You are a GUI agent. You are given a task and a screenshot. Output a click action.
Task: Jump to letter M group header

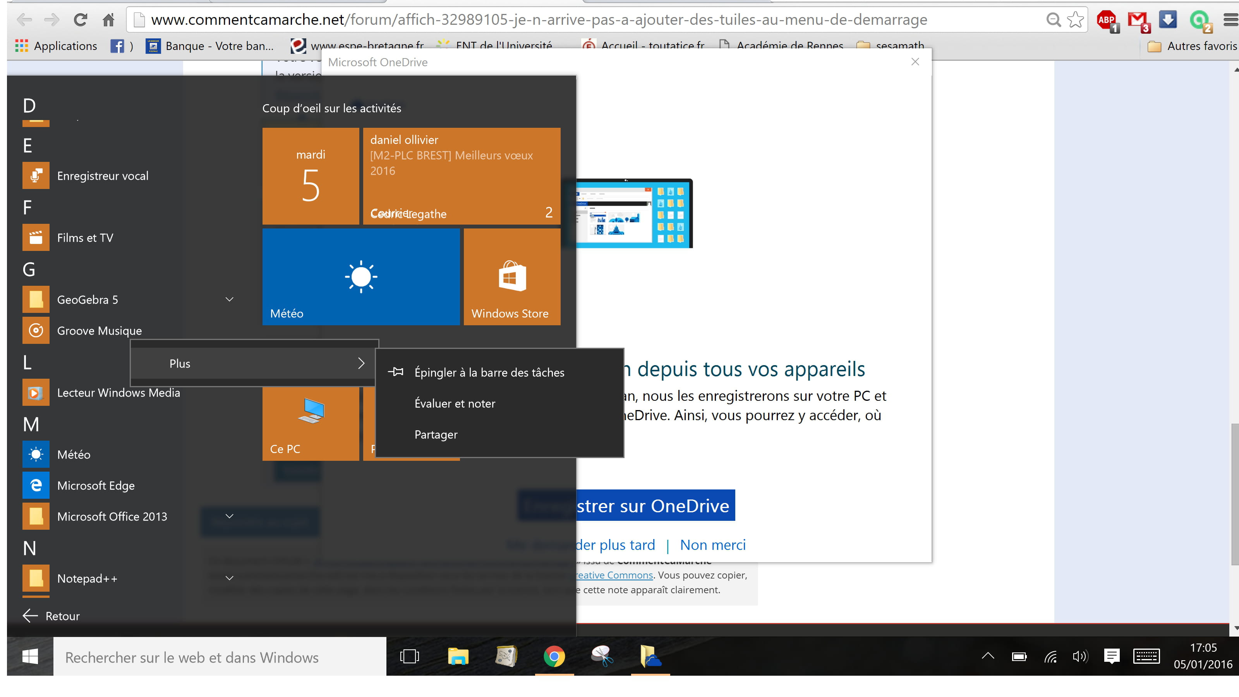click(x=31, y=424)
